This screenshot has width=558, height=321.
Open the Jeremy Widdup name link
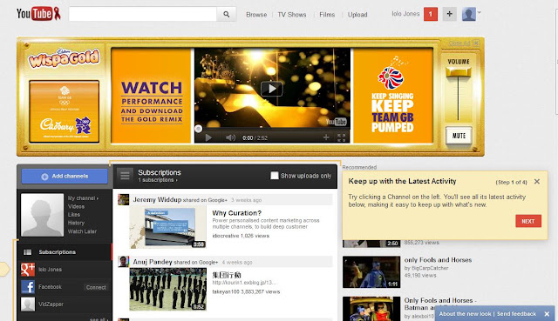click(157, 199)
